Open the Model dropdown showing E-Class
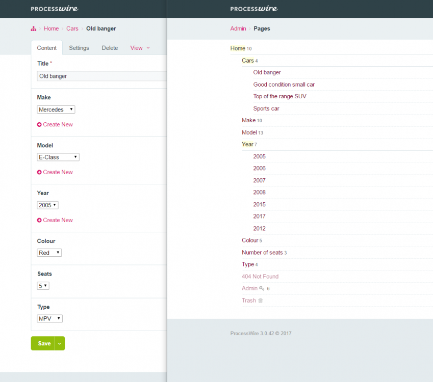The image size is (433, 382). pyautogui.click(x=58, y=157)
